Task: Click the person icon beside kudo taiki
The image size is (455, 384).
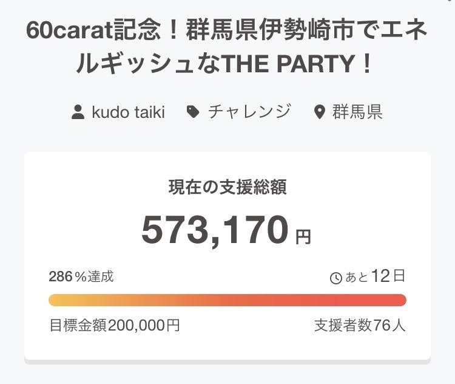Action: point(78,112)
